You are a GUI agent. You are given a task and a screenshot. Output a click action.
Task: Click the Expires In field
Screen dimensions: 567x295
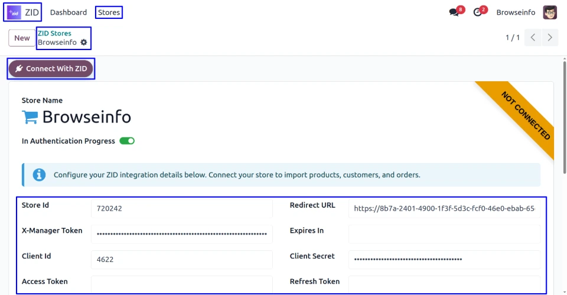[444, 234]
